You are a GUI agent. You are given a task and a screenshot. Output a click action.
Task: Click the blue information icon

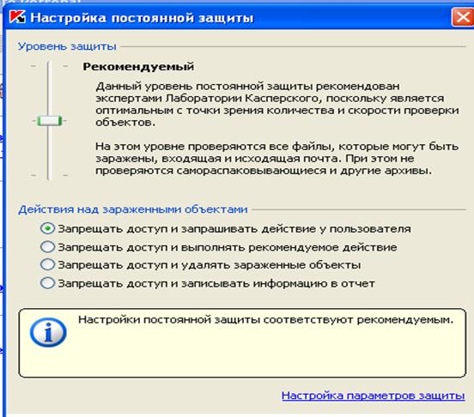pos(48,332)
